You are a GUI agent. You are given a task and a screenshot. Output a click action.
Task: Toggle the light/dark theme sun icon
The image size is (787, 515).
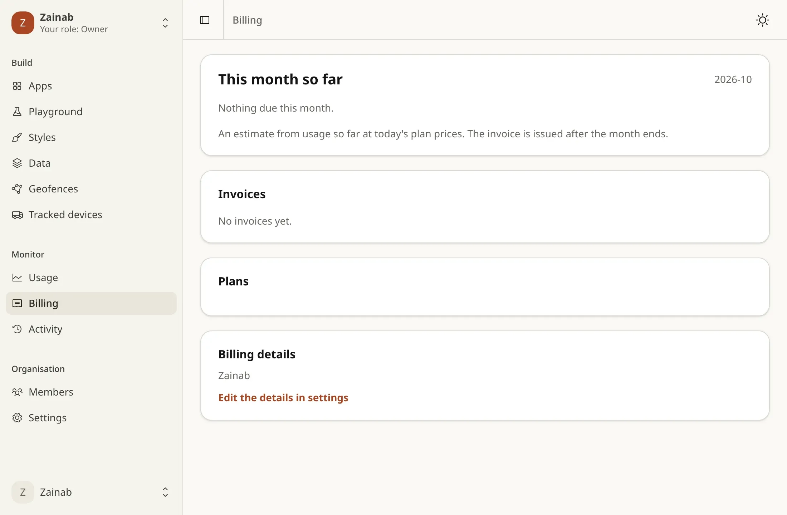(762, 20)
